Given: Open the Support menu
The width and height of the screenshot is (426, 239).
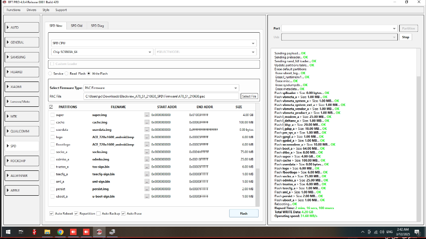Looking at the screenshot, I should click(61, 10).
